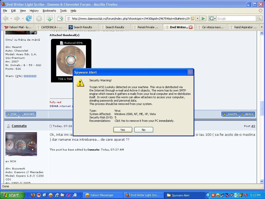265x199 pixels.
Task: Click the search magnifier icon in Google box
Action: click(259, 18)
